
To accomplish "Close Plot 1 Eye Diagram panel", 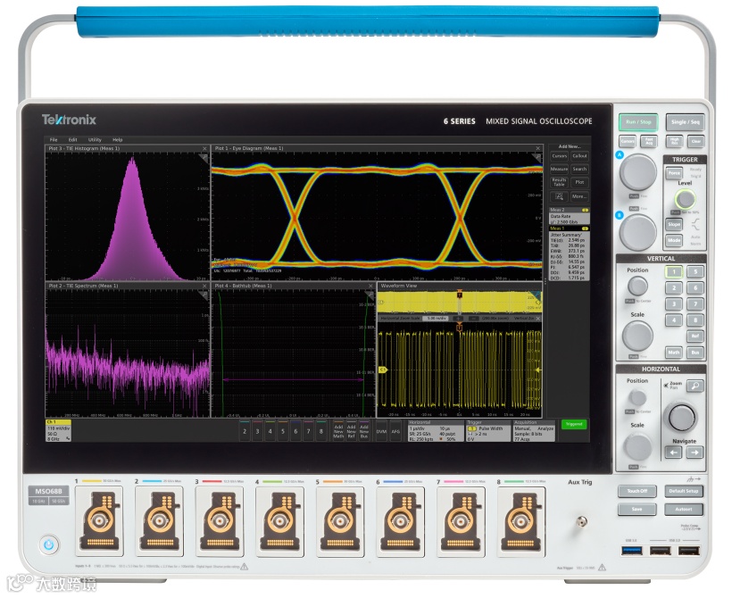I will 537,148.
